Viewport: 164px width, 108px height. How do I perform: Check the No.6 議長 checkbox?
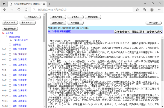tap(10, 75)
